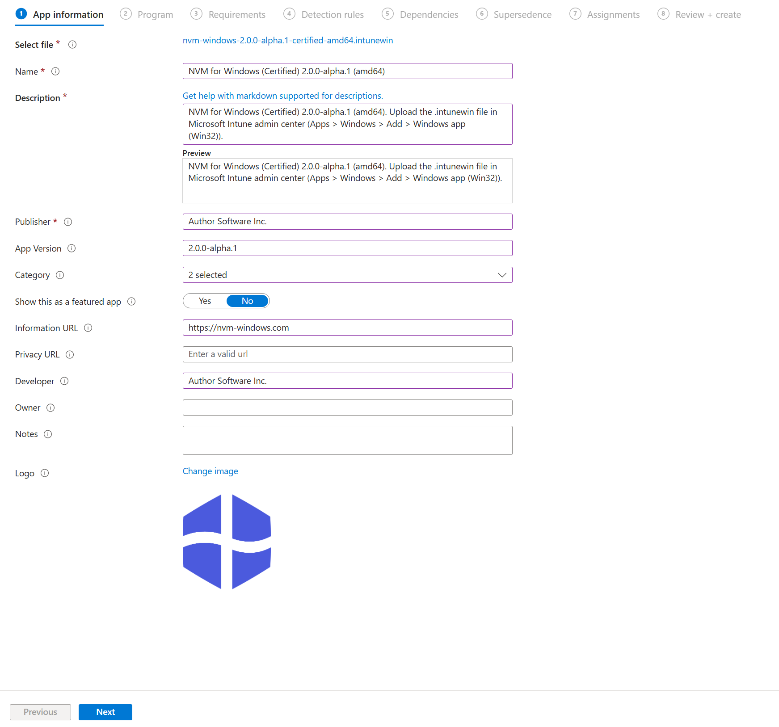Set featured app toggle to Yes
Image resolution: width=779 pixels, height=727 pixels.
tap(205, 301)
